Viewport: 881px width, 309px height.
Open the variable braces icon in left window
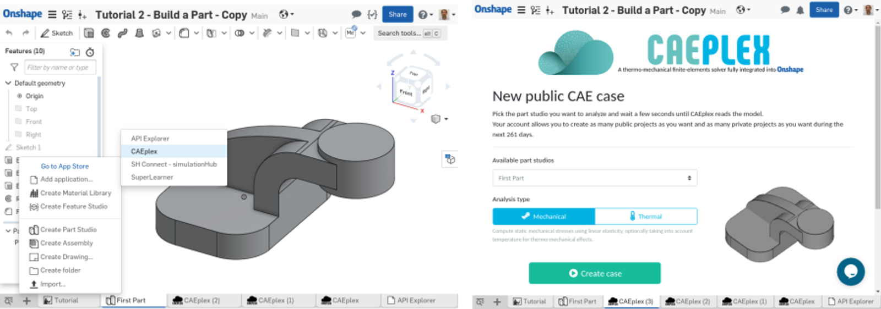pos(372,14)
